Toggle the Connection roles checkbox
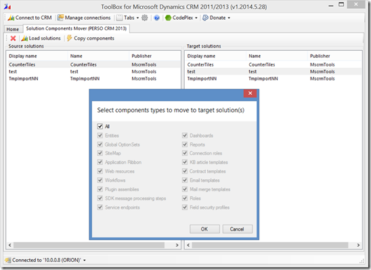Viewport: 371px width, 270px height. coord(185,153)
